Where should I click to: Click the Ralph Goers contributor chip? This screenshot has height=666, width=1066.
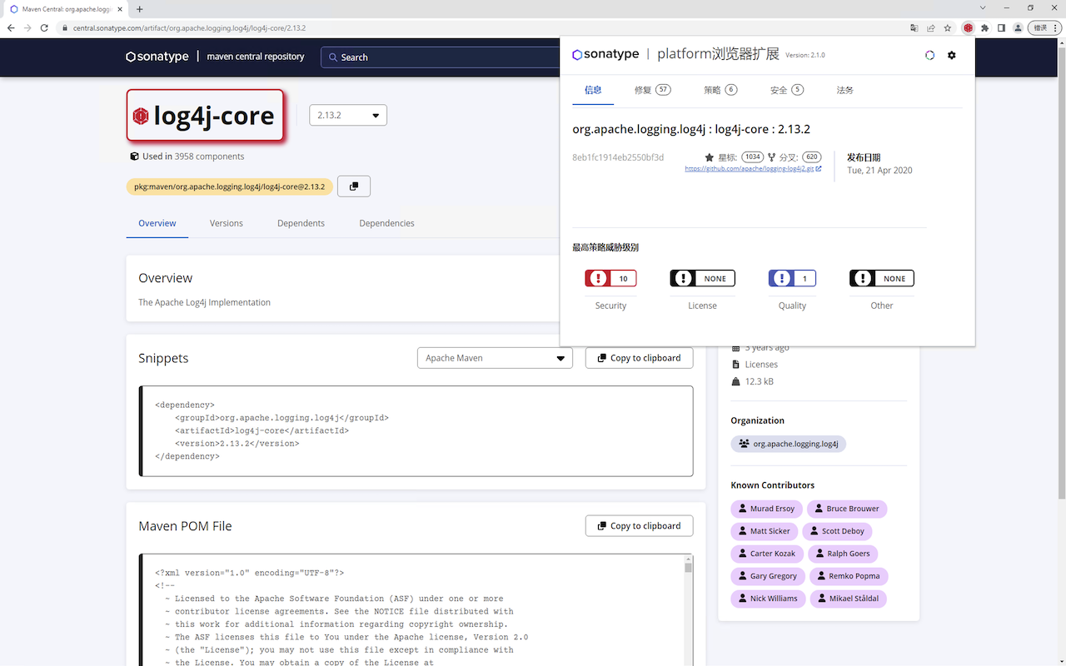coord(841,554)
